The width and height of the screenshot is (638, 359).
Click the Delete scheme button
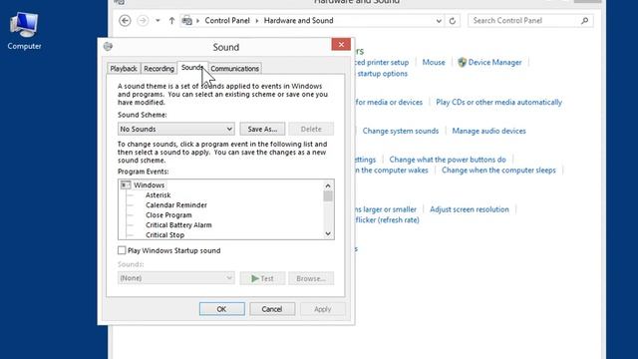(x=311, y=129)
